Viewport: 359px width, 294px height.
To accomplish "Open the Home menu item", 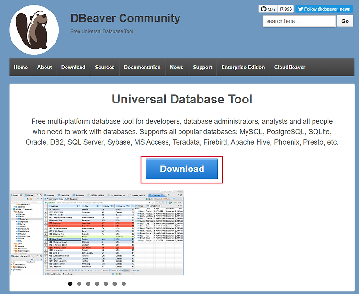I will (21, 67).
